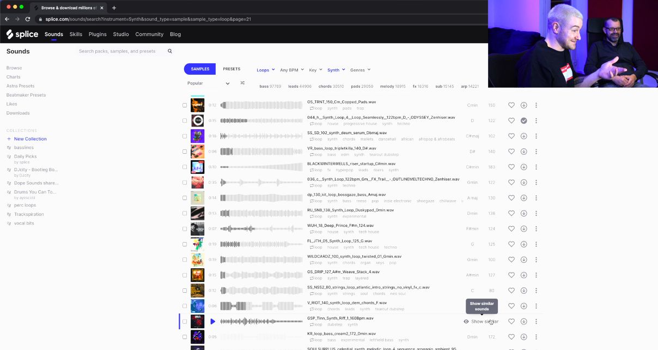Select checkbox for BLACKWINTERWELLS_riser_startup sample
This screenshot has height=350, width=658.
pos(185,167)
